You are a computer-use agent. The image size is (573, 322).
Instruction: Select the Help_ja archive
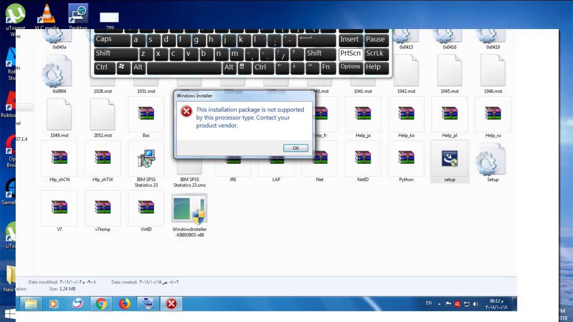(x=363, y=118)
